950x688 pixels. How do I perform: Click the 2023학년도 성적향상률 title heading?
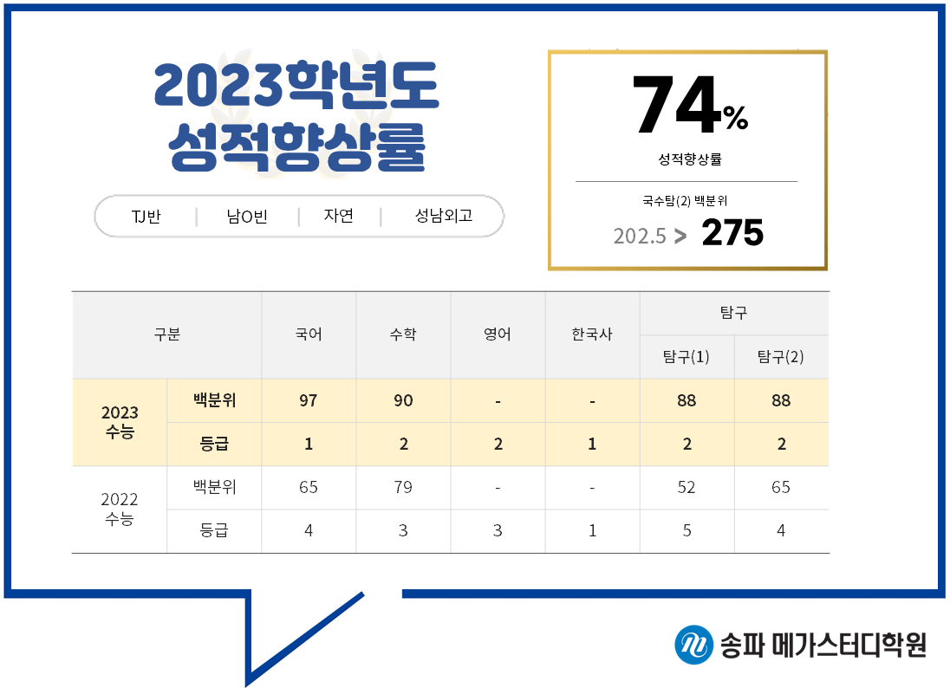(296, 118)
